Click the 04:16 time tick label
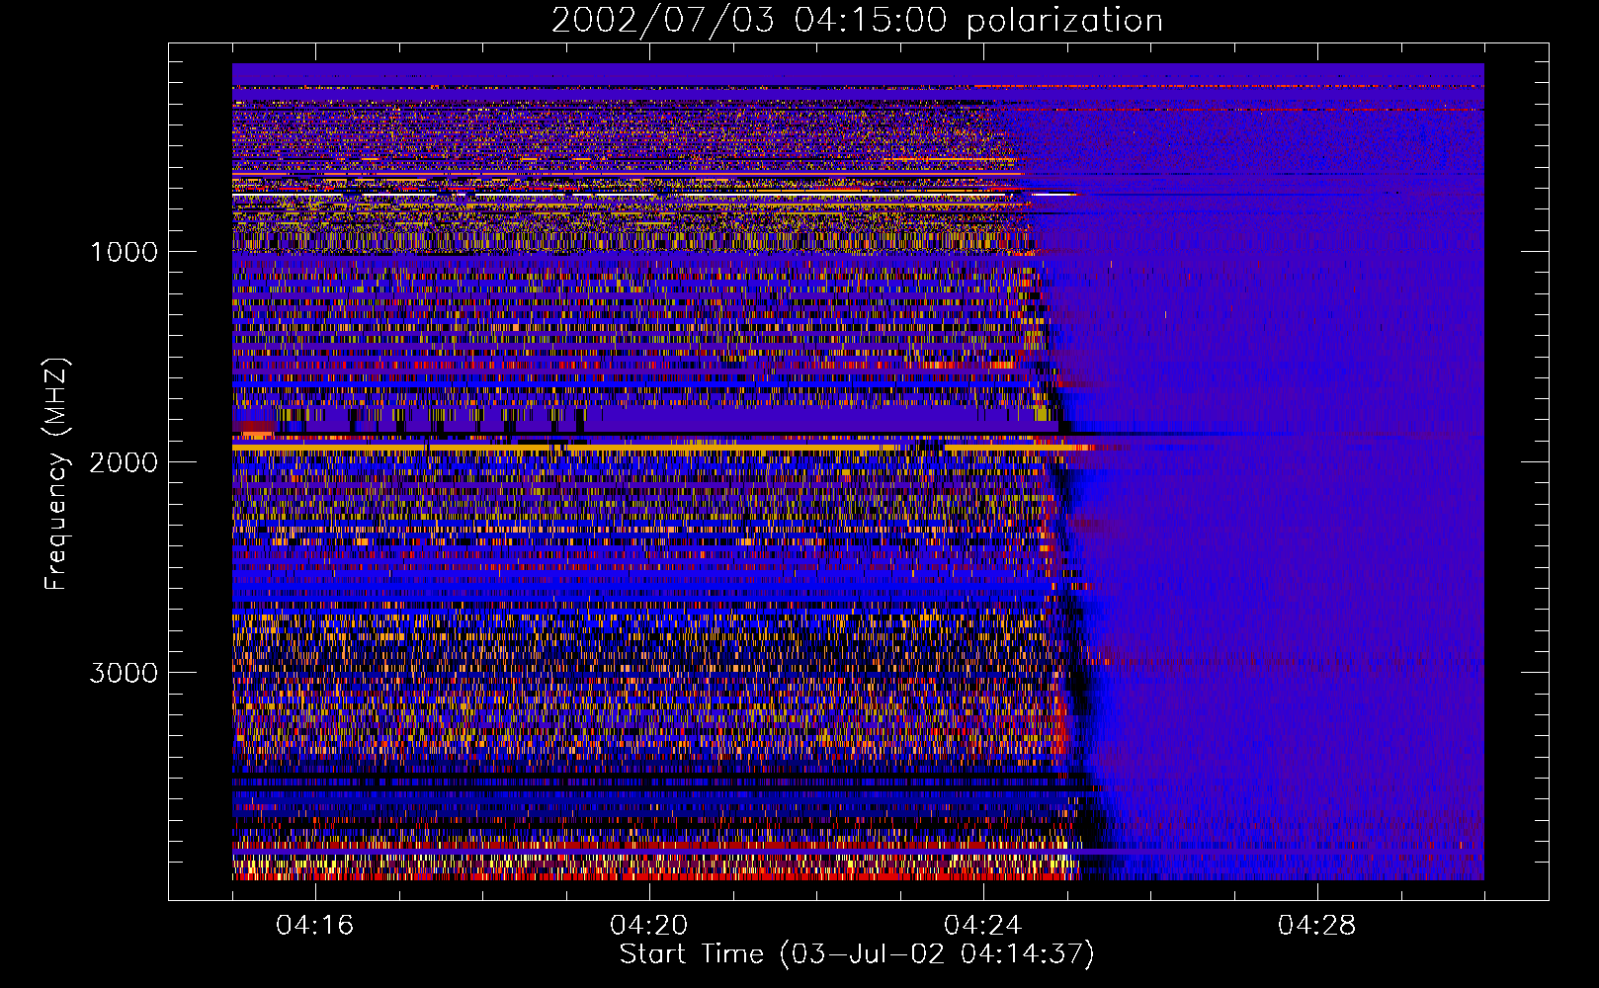The width and height of the screenshot is (1599, 988). [x=315, y=925]
